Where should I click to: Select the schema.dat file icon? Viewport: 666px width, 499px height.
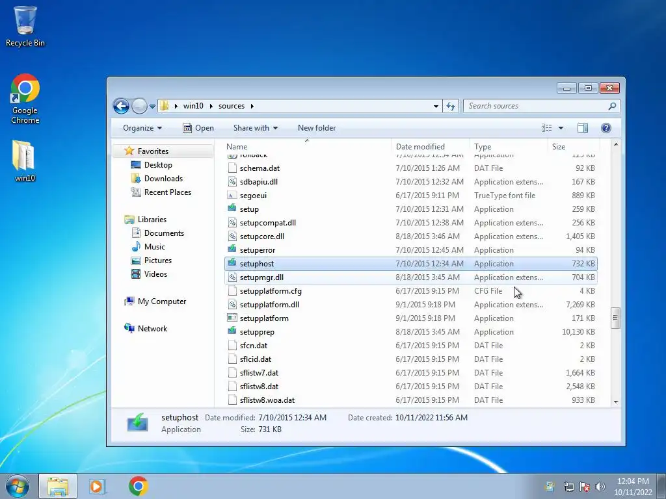click(x=232, y=168)
